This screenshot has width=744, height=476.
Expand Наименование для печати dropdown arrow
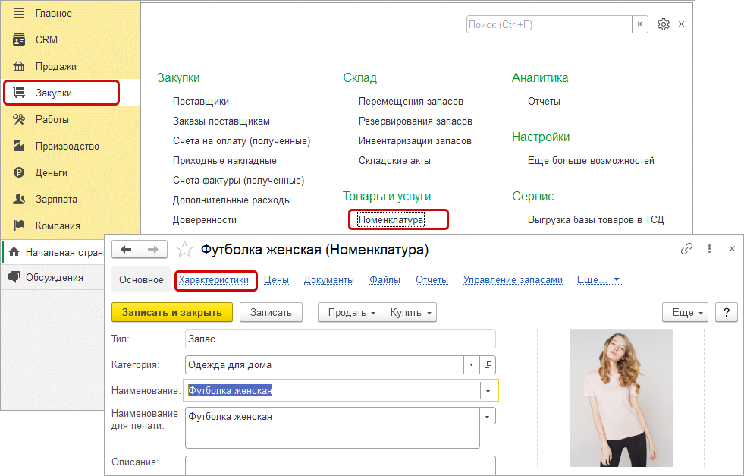click(488, 417)
